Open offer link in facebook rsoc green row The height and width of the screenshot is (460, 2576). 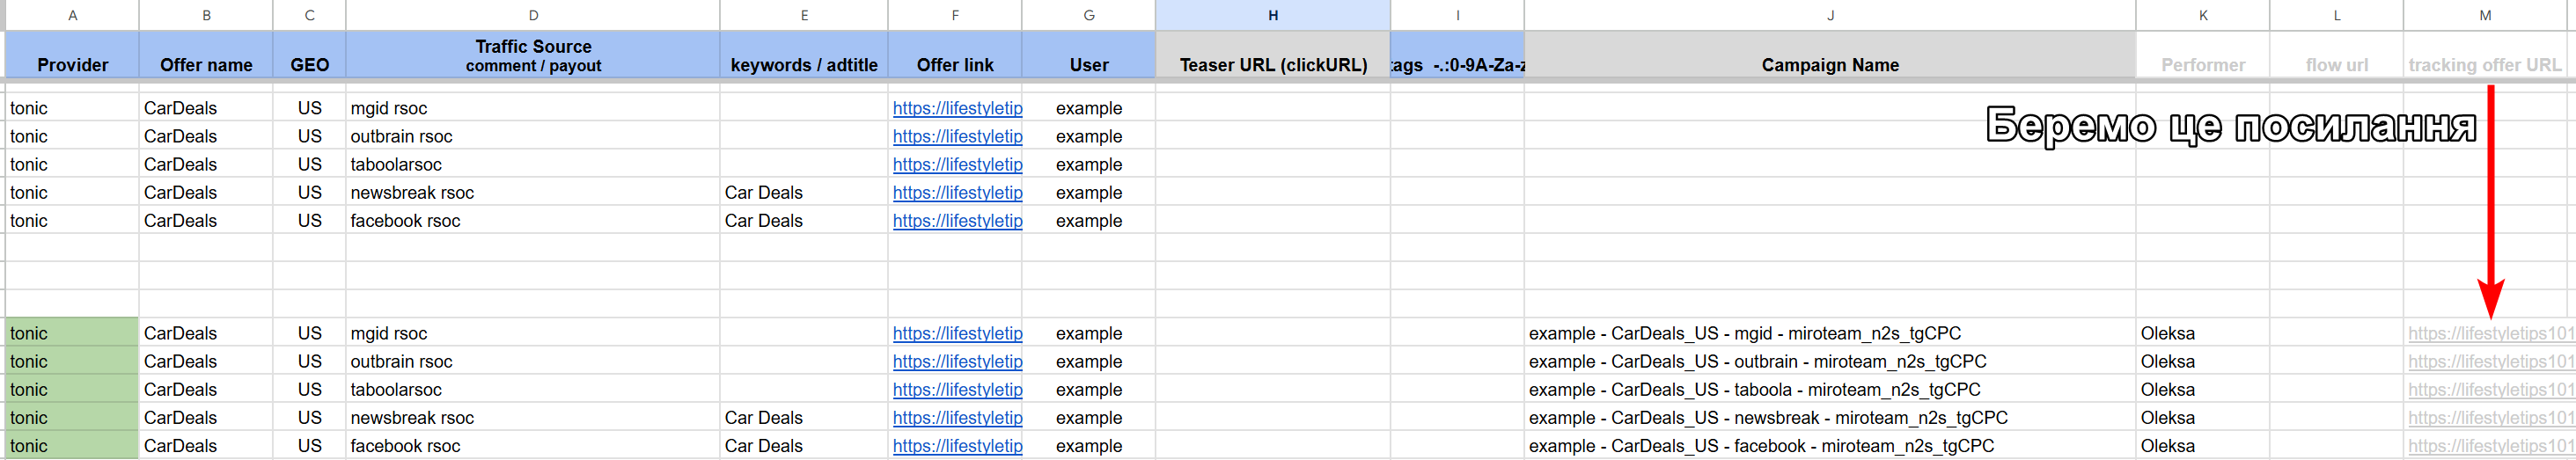click(x=957, y=446)
